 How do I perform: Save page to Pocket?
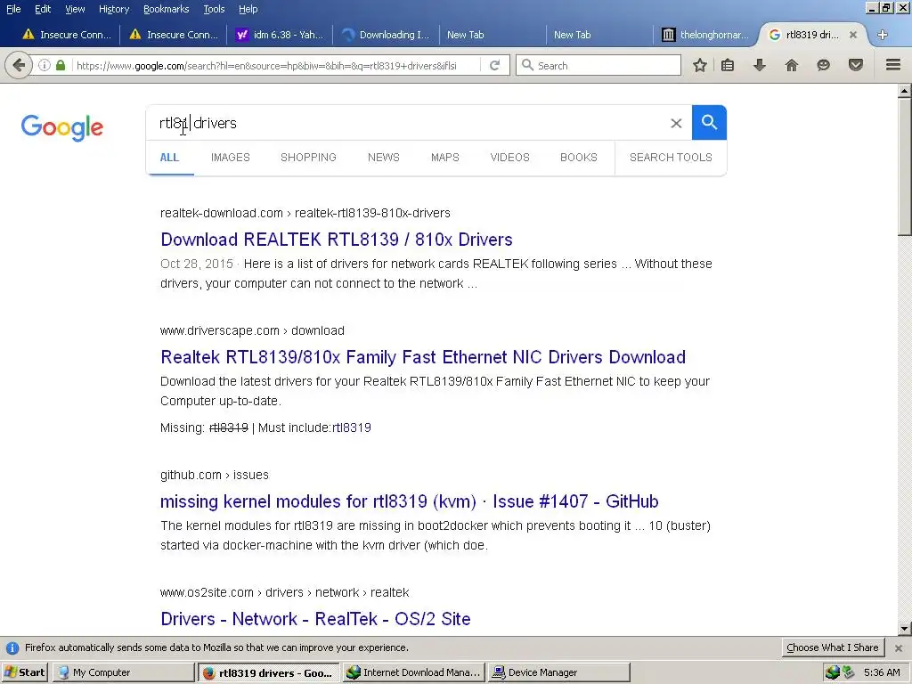(x=856, y=65)
